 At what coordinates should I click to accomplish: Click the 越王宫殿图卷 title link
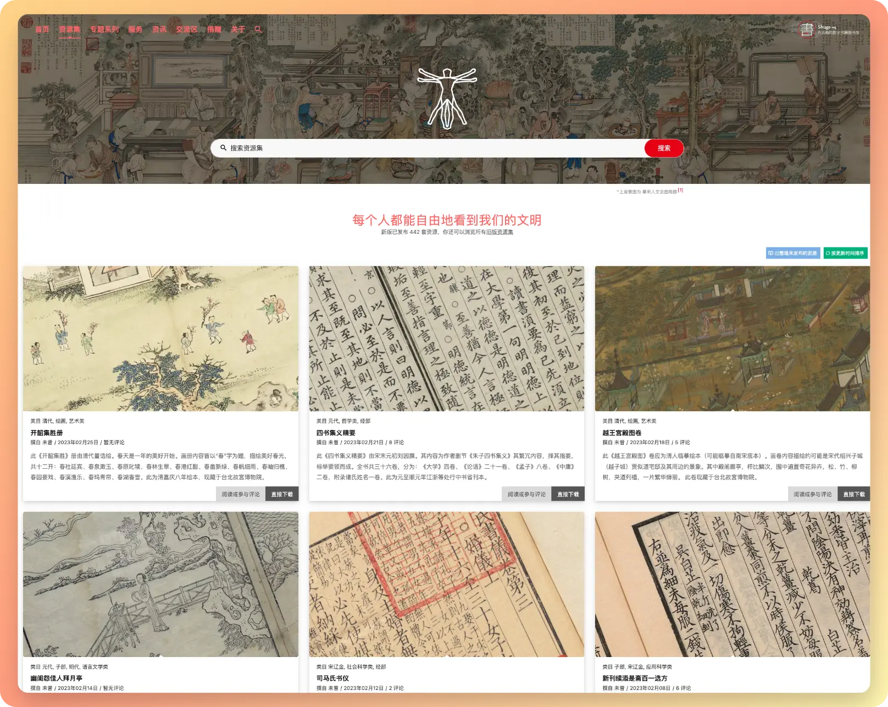tap(621, 433)
